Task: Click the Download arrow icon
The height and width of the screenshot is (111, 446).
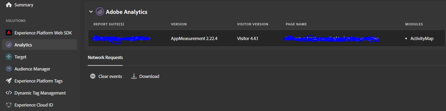Action: coord(134,76)
